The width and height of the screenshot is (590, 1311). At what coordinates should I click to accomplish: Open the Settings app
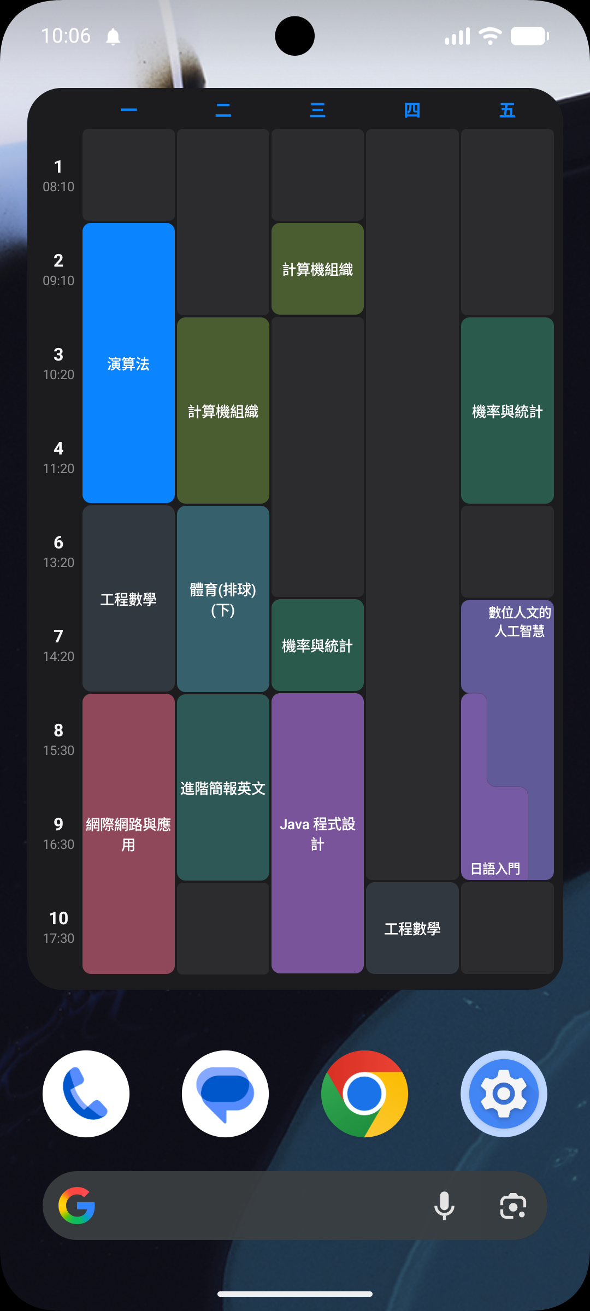(504, 1094)
